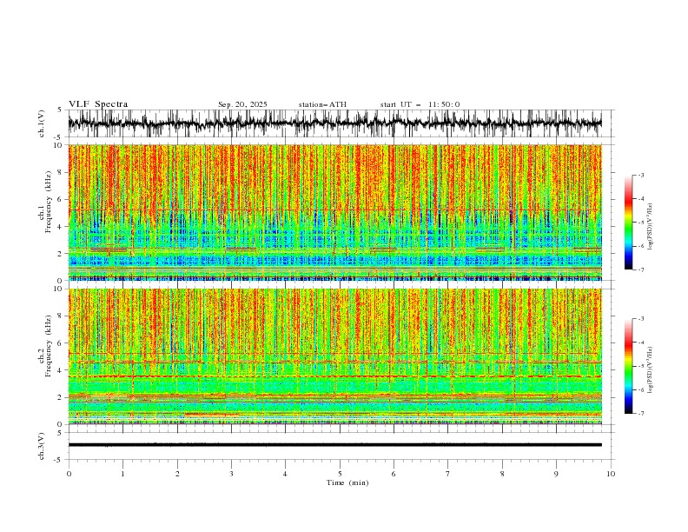The image size is (688, 532).
Task: Click the ch.1 "Frequency (kHz)" axis title
Action: (x=49, y=200)
